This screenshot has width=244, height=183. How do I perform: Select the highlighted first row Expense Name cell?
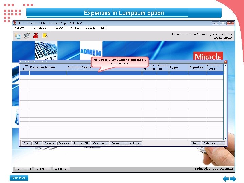pyautogui.click(x=48, y=73)
